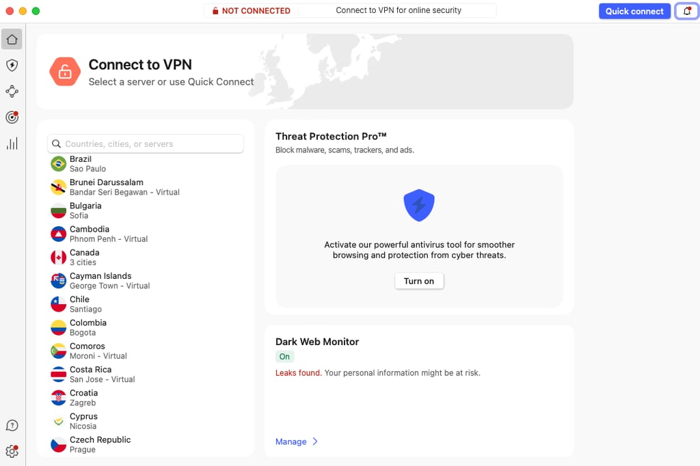Click the "3 cities" label under Canada
The width and height of the screenshot is (700, 466).
click(83, 262)
